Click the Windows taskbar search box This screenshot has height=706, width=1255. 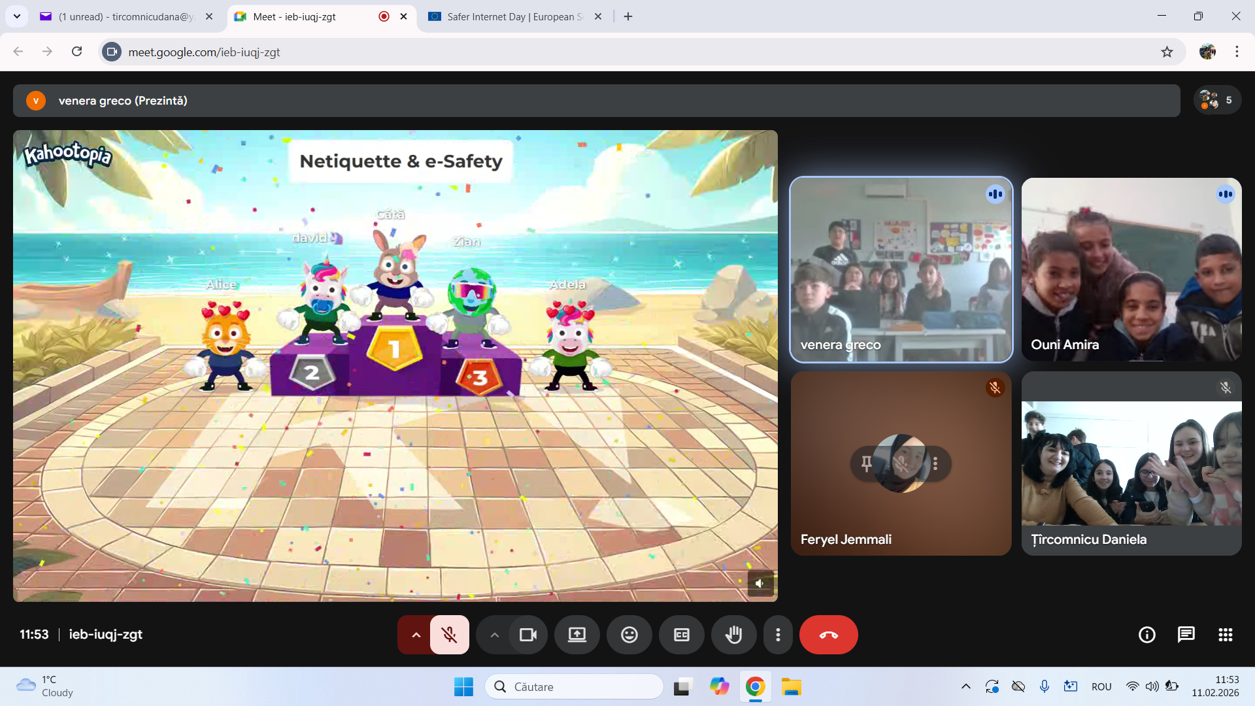575,686
